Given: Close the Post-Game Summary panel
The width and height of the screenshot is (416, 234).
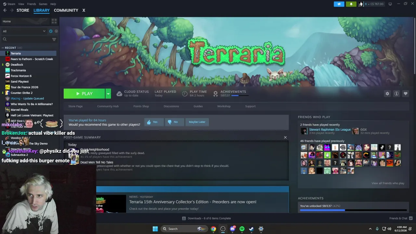Looking at the screenshot, I should coord(285,137).
